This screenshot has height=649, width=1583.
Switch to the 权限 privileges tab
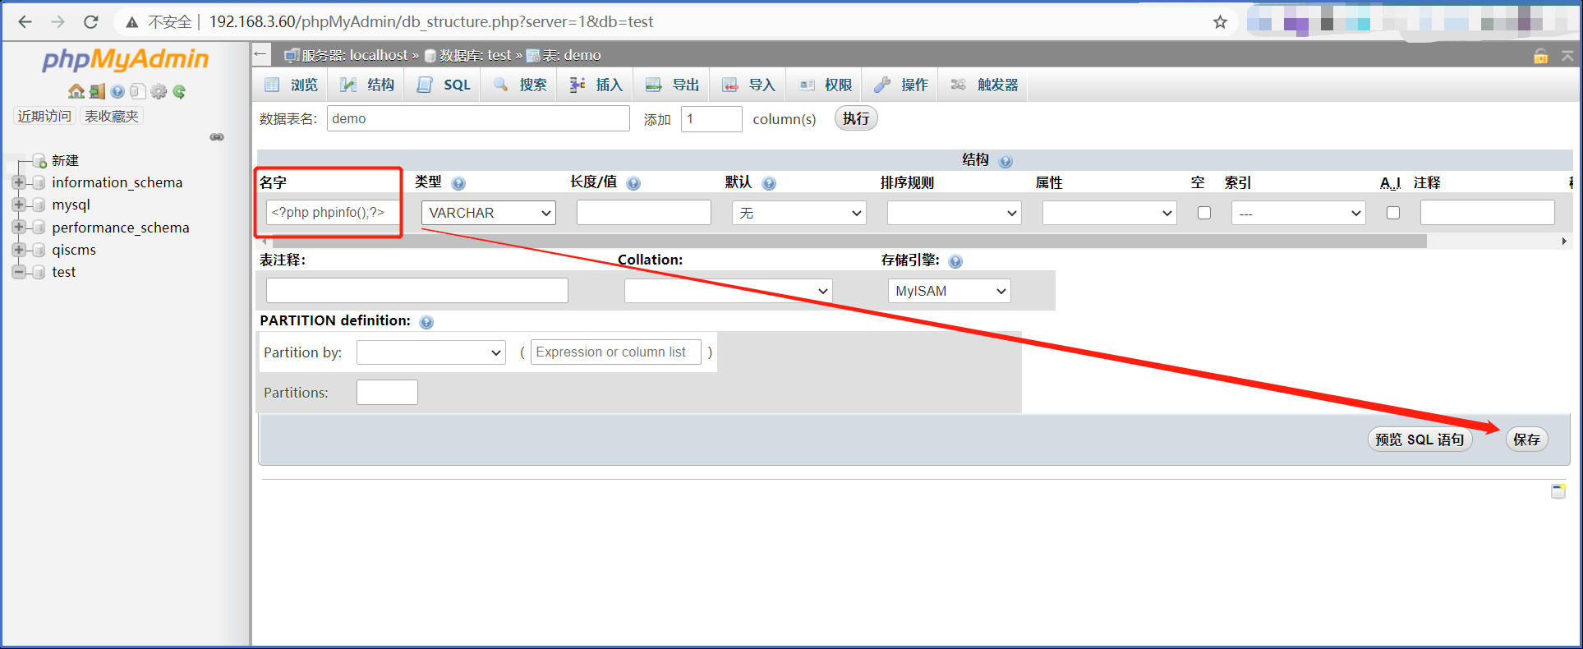pos(826,85)
